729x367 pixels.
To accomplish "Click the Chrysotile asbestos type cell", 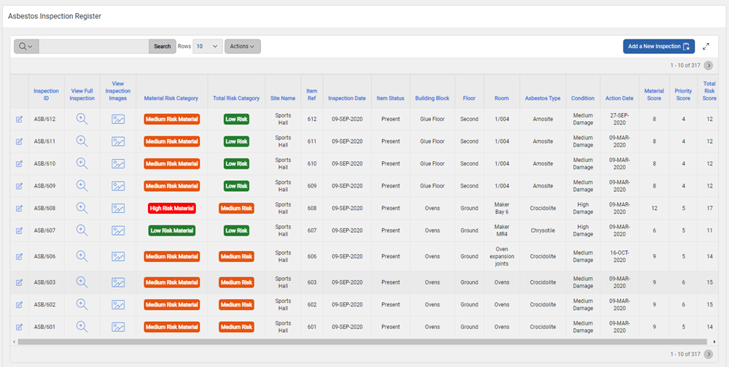I will [542, 231].
